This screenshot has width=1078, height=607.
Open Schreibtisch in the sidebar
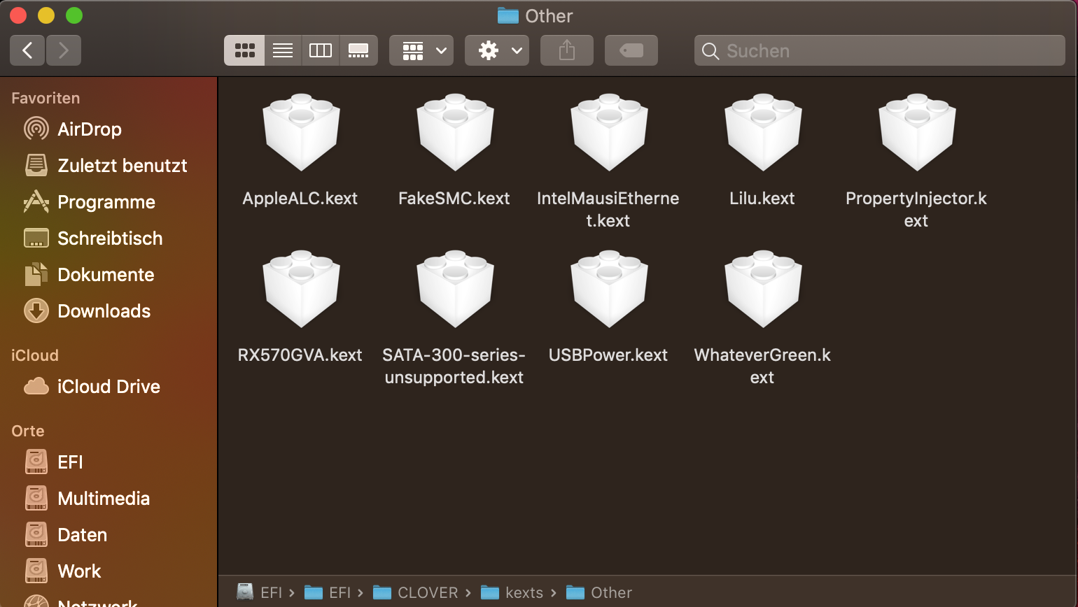coord(108,238)
